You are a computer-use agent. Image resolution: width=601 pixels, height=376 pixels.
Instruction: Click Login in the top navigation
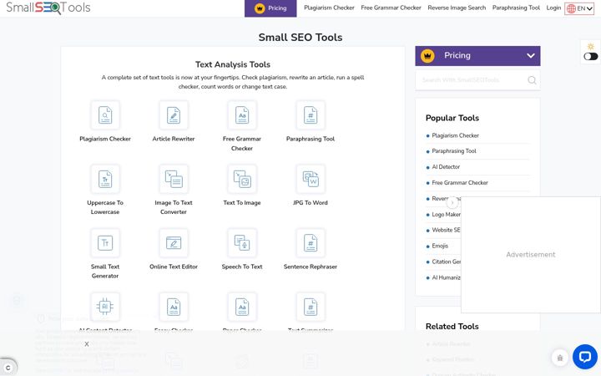tap(553, 8)
